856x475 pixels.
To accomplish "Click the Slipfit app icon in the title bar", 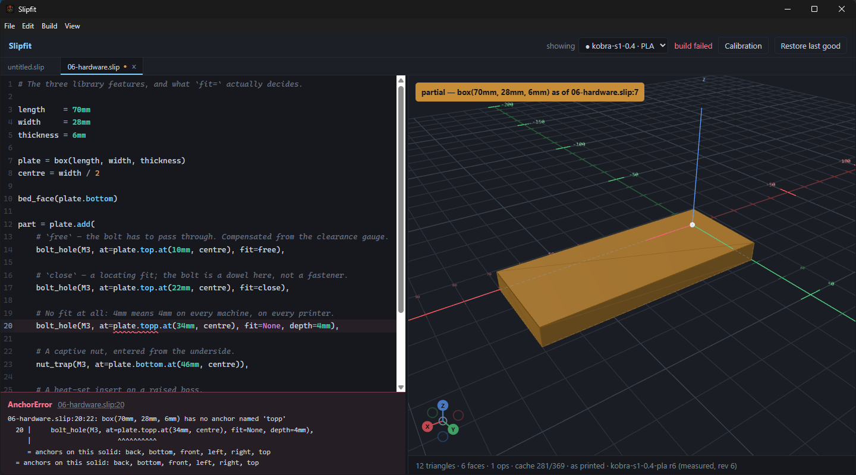I will pos(10,9).
